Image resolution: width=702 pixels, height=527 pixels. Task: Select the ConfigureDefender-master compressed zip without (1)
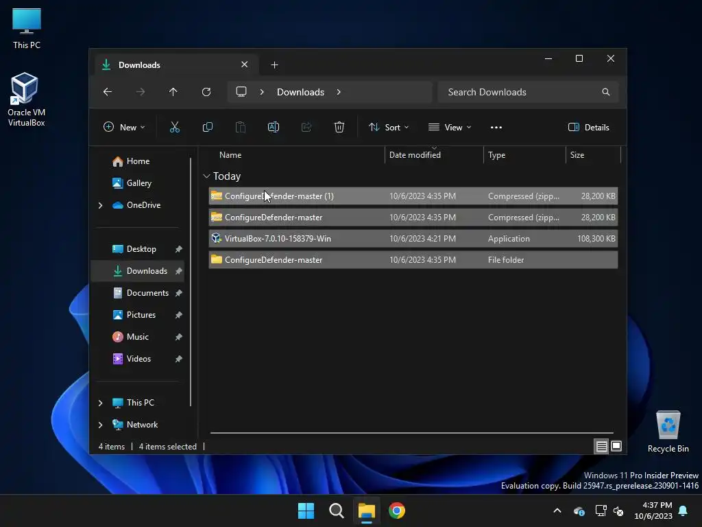tap(413, 218)
